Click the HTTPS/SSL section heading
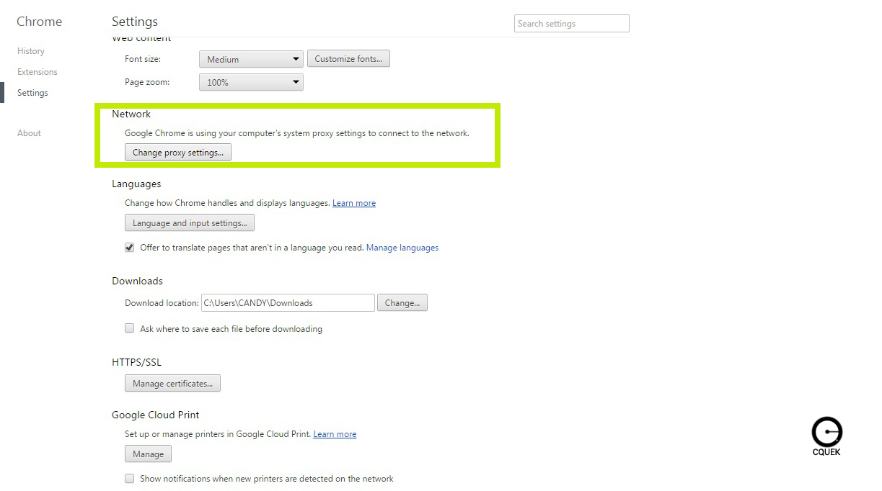The image size is (882, 491). pos(136,362)
